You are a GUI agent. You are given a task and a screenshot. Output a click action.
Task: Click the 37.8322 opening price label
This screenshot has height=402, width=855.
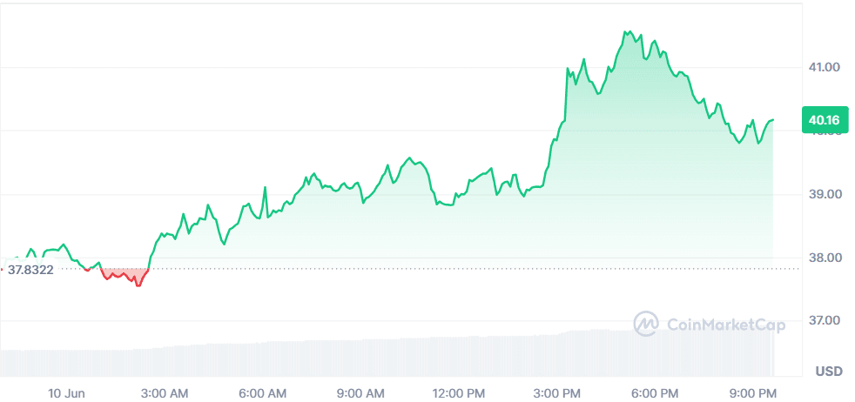tap(30, 270)
